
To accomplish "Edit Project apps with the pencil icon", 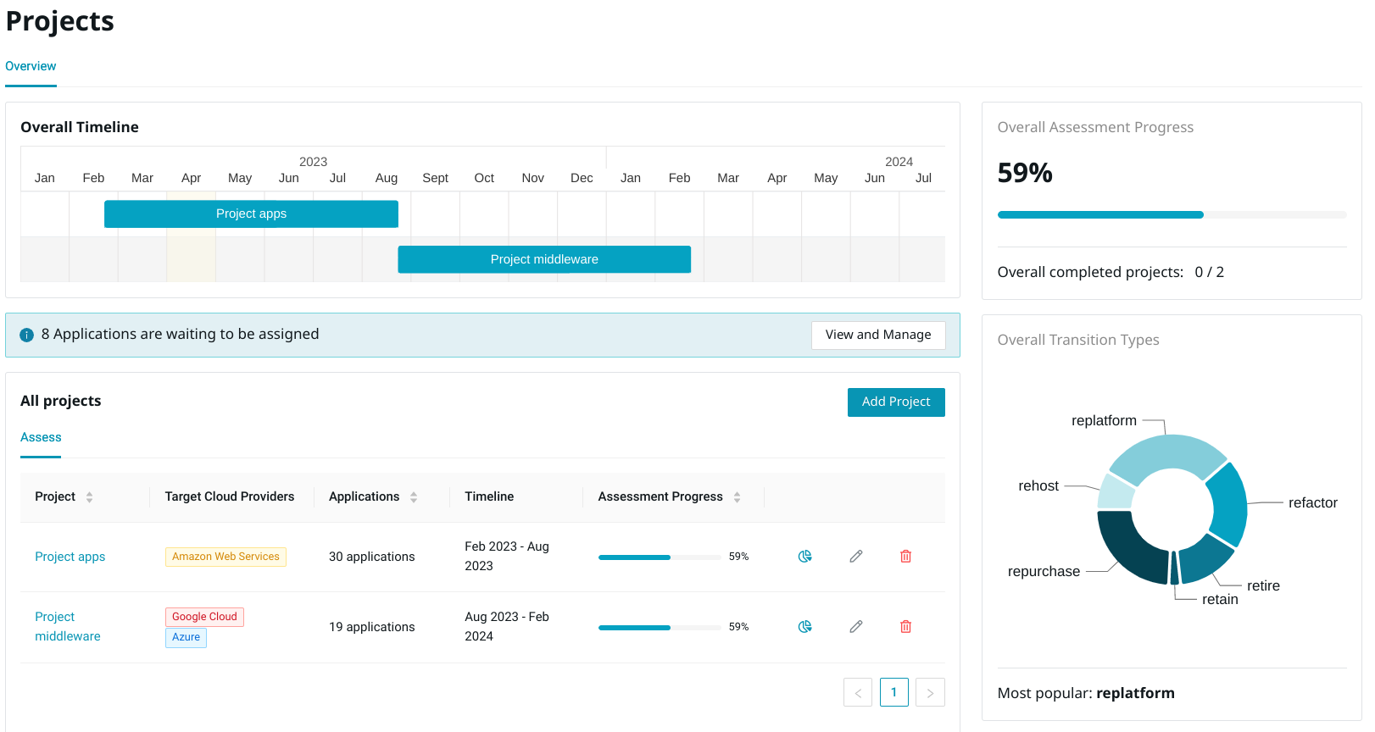I will (x=856, y=557).
